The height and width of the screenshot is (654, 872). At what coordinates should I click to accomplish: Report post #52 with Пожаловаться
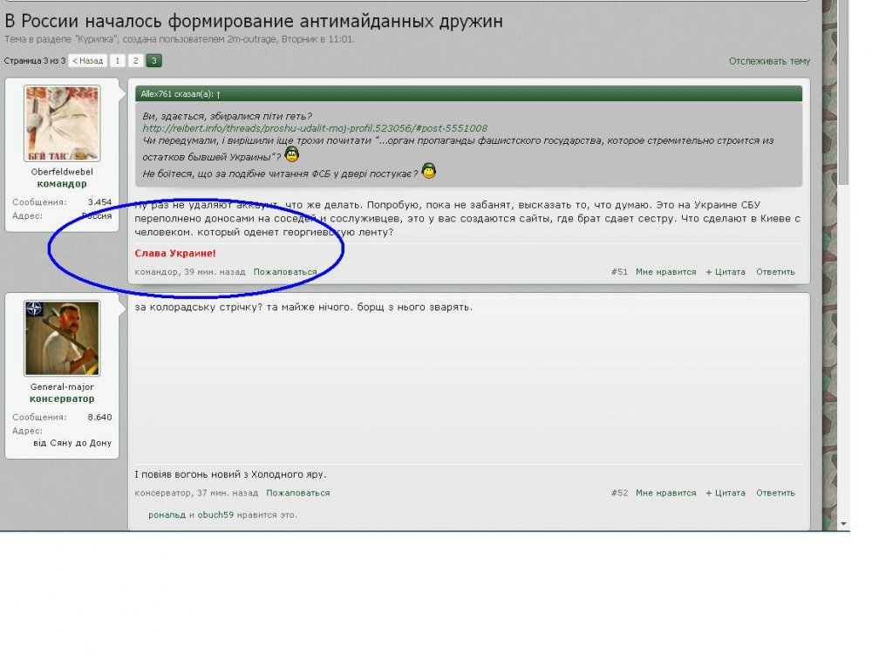point(297,493)
